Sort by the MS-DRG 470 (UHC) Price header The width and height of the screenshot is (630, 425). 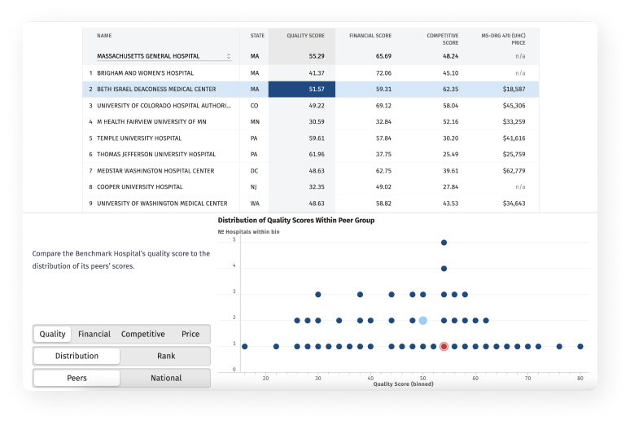503,39
